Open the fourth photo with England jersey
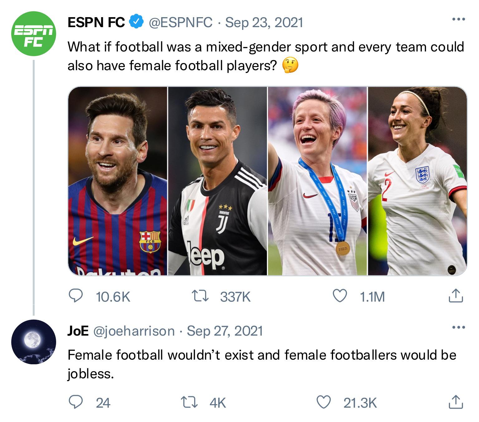Screen dimensions: 479x422 point(417,181)
